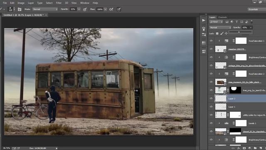
Task: Select the desert_02 layer mask thumbnail
Action: point(235,132)
